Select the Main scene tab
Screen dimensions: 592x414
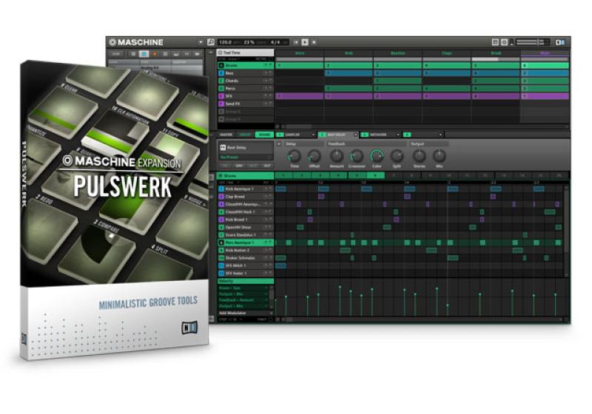545,54
